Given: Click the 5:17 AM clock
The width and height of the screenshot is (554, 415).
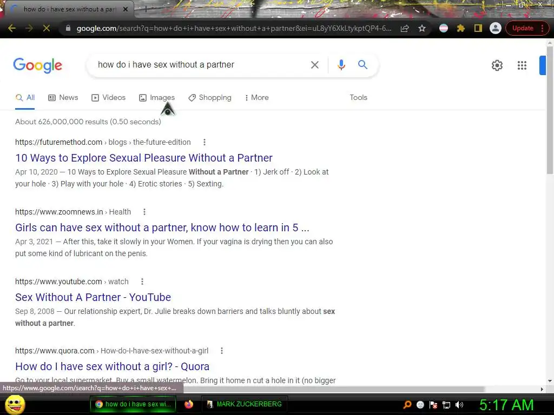Looking at the screenshot, I should [506, 405].
